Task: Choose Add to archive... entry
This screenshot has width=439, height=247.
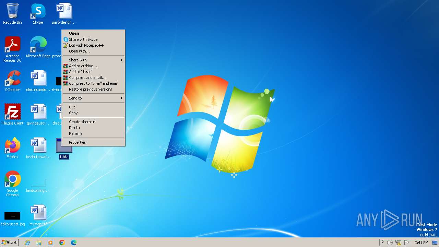Action: click(93, 66)
